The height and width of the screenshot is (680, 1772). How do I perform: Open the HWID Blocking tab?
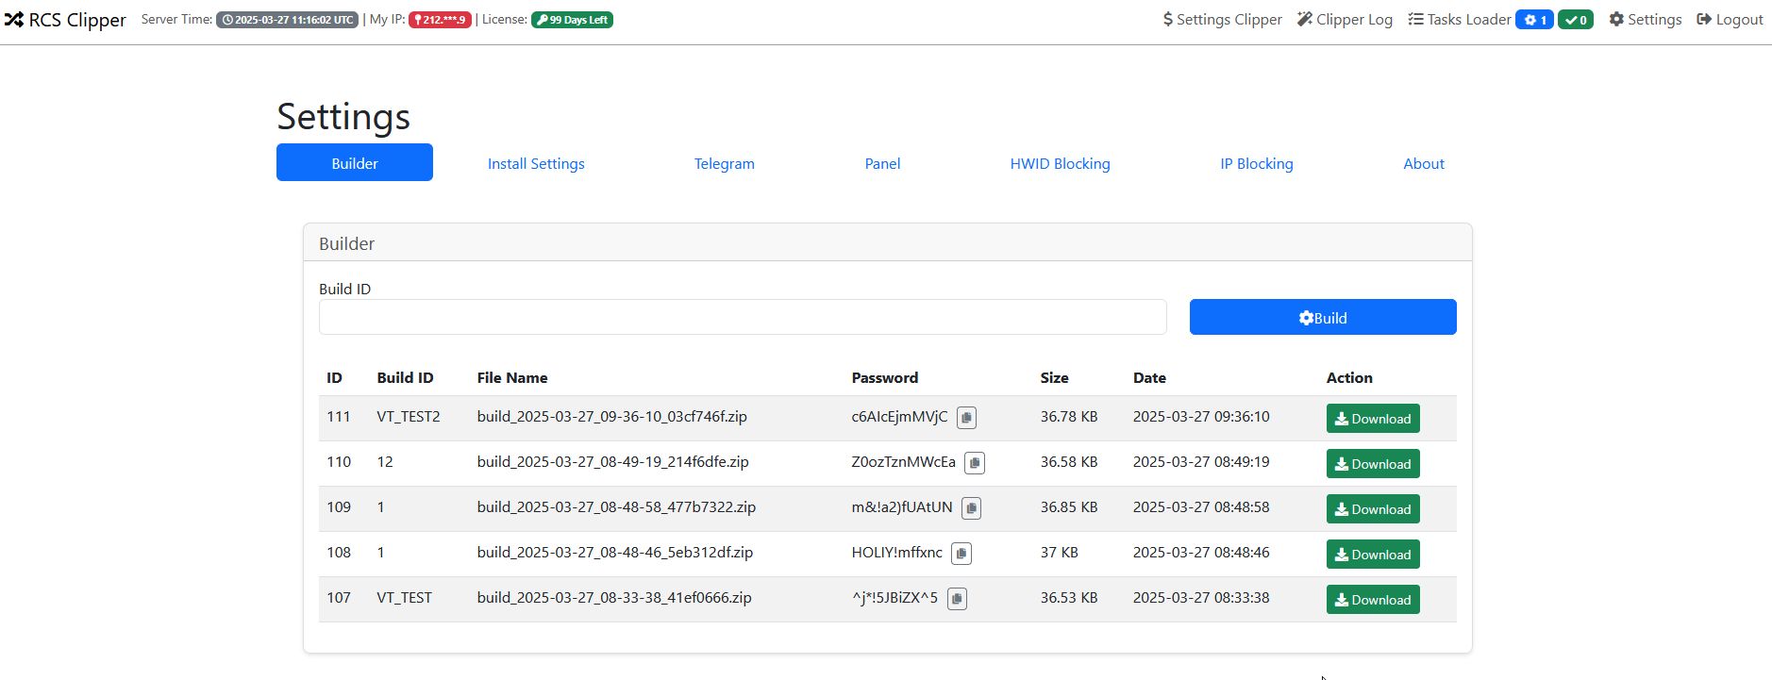1060,163
